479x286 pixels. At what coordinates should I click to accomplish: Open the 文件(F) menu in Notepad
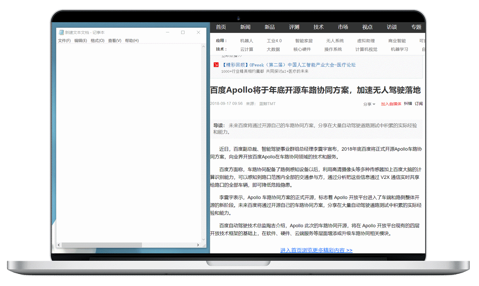click(64, 41)
